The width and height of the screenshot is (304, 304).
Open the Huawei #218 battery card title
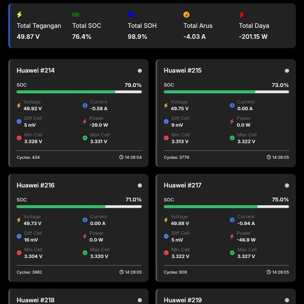[x=36, y=300]
